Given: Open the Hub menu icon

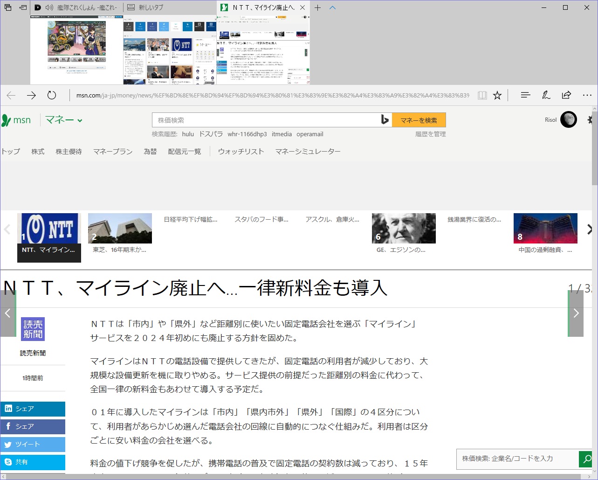Looking at the screenshot, I should coord(525,95).
